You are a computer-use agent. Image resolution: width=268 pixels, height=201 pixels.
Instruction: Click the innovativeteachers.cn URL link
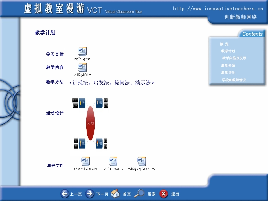coord(218,8)
